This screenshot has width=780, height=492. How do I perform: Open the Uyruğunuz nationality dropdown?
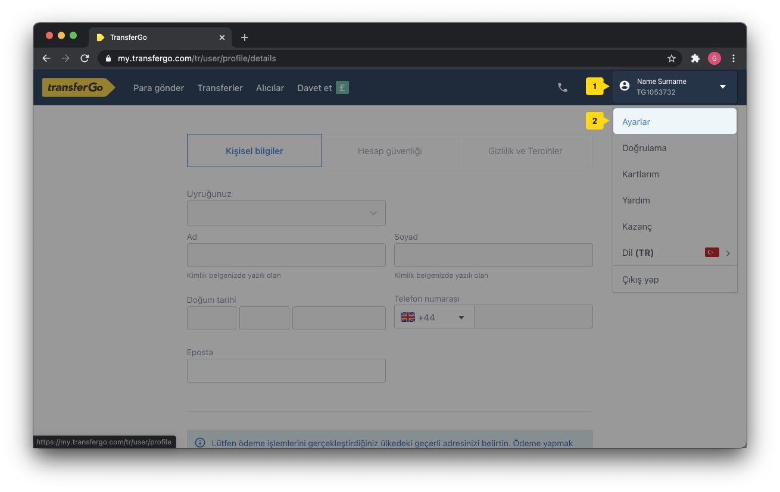click(286, 213)
